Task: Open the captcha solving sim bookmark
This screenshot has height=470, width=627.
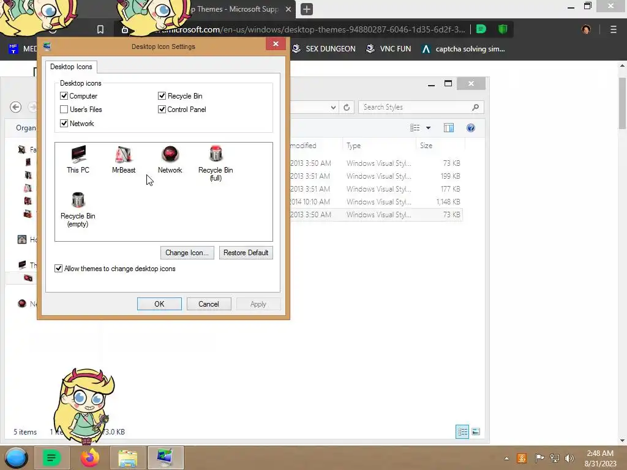Action: 464,49
